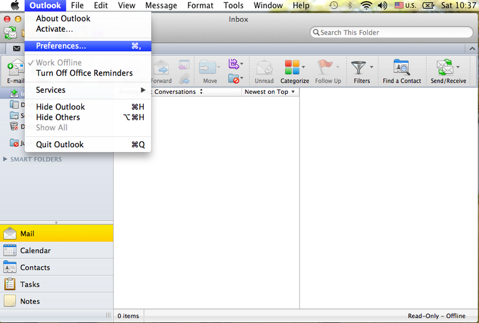Toggle Work Offline menu item
This screenshot has height=323, width=479.
pyautogui.click(x=87, y=63)
